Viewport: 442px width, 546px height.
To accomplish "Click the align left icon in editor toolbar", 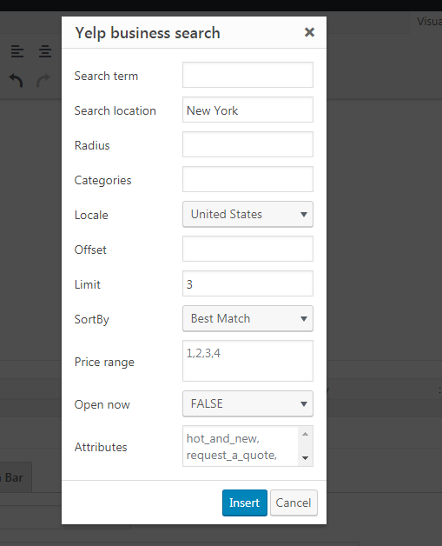I will [17, 51].
